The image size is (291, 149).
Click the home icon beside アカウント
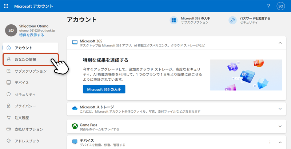8,48
